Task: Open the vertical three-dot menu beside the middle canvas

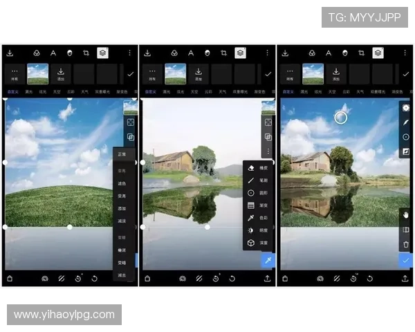Action: [x=268, y=151]
